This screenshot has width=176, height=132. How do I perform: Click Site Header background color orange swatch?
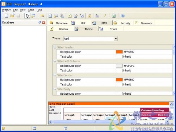pos(119,52)
